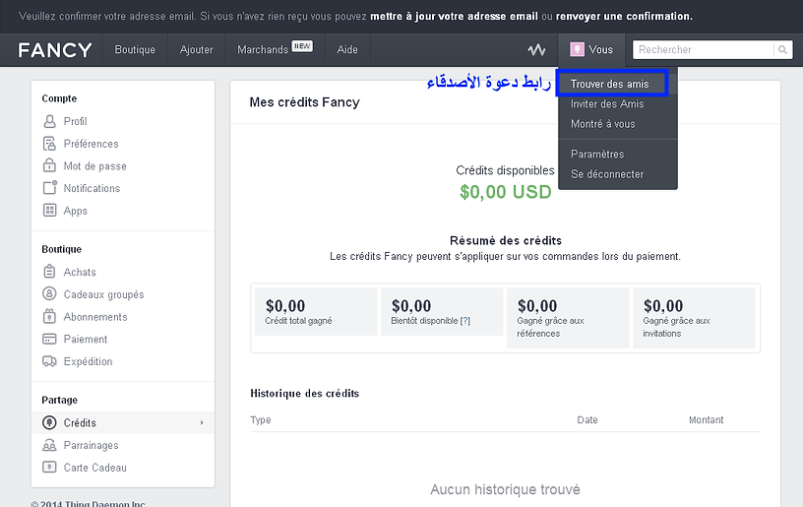
Task: Select Trouver des amis menu entry
Action: pos(609,85)
